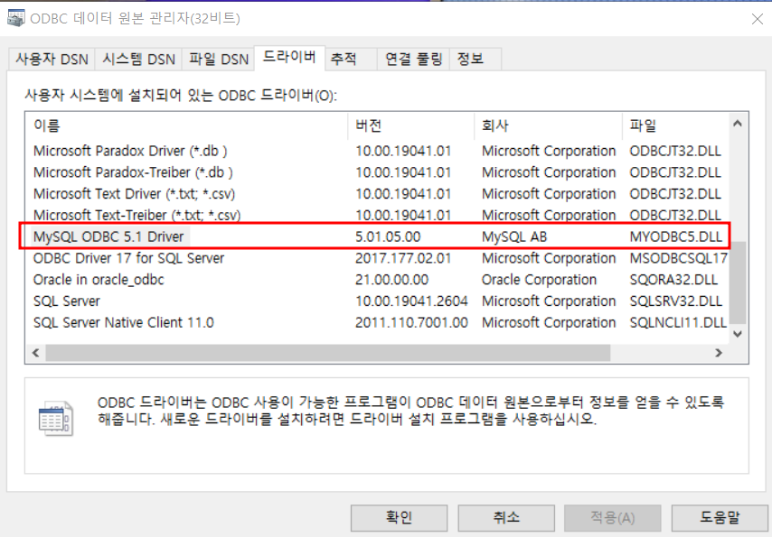Click the vertical scrollbar thumb
Screen dimensions: 772x537
point(737,282)
